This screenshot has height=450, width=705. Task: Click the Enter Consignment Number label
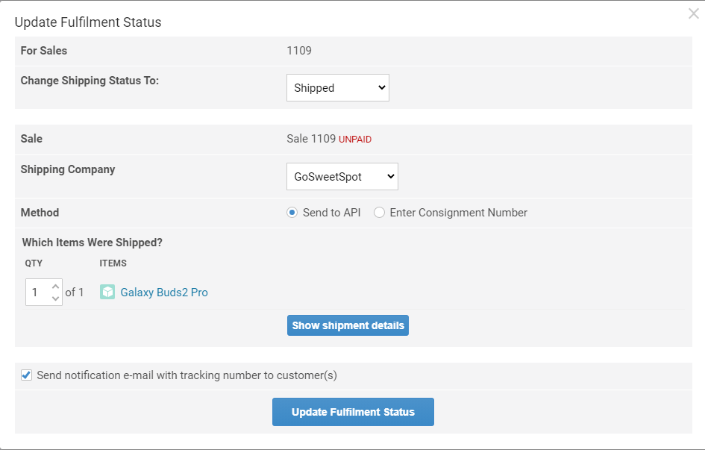pos(459,213)
